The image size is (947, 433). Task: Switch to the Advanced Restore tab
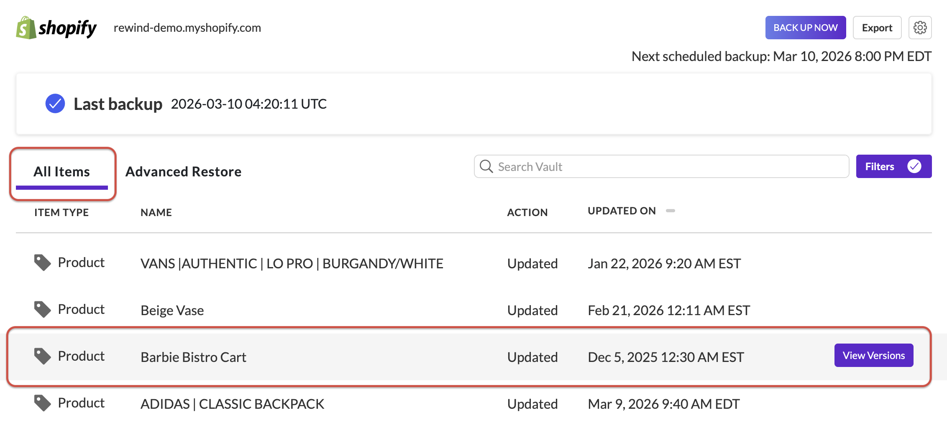click(183, 171)
